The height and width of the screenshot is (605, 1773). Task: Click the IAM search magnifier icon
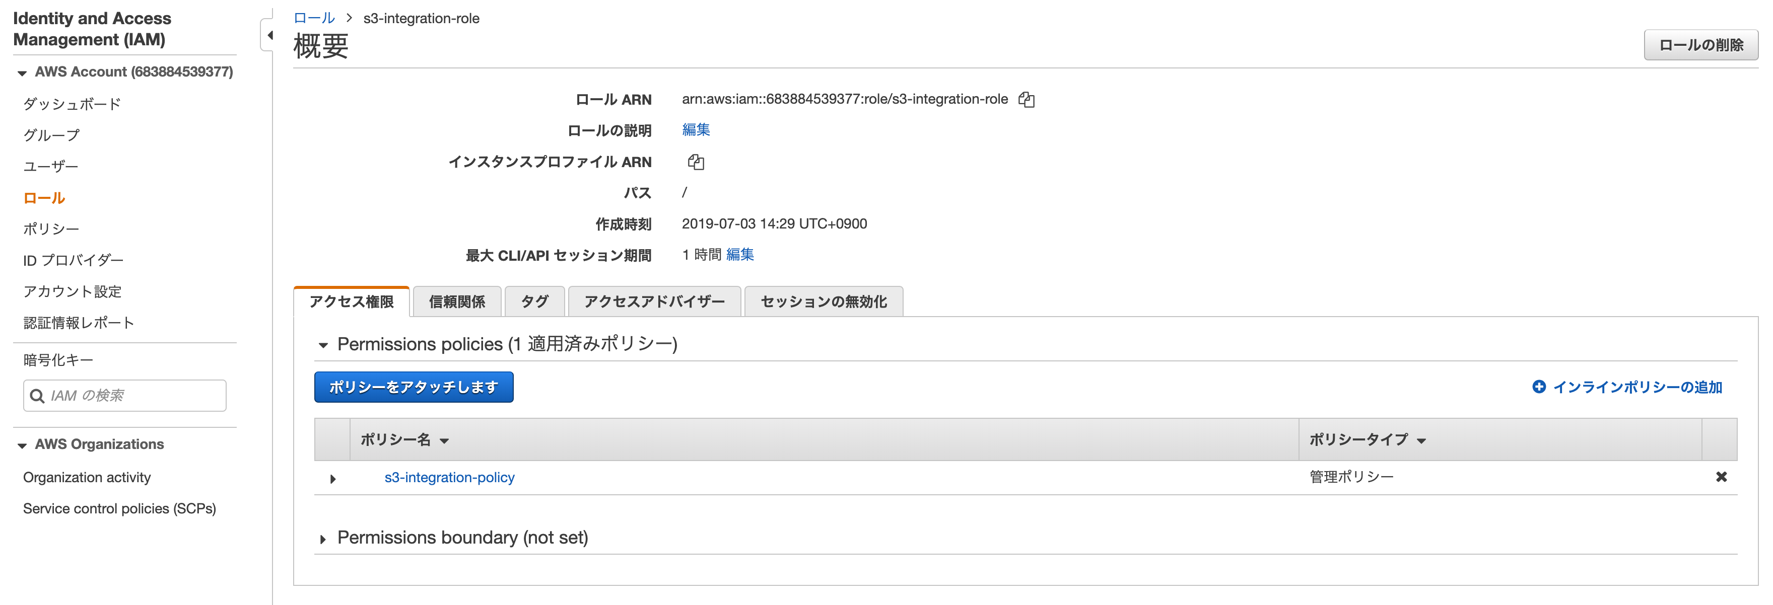click(37, 396)
